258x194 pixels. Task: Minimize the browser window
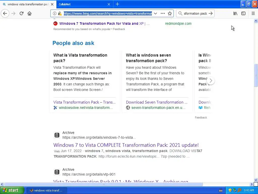point(243,4)
